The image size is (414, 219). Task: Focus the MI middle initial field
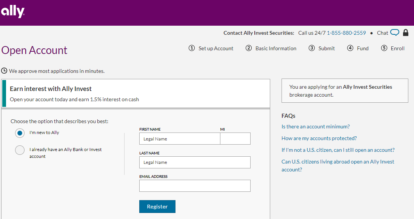[x=235, y=139]
